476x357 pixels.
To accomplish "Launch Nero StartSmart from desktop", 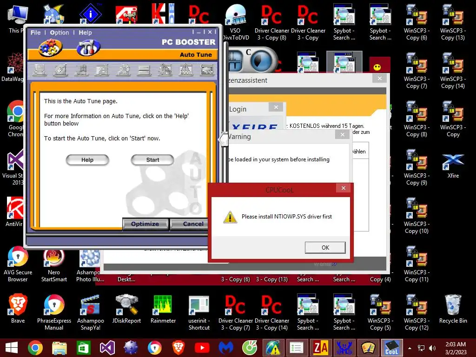I will coord(54,265).
